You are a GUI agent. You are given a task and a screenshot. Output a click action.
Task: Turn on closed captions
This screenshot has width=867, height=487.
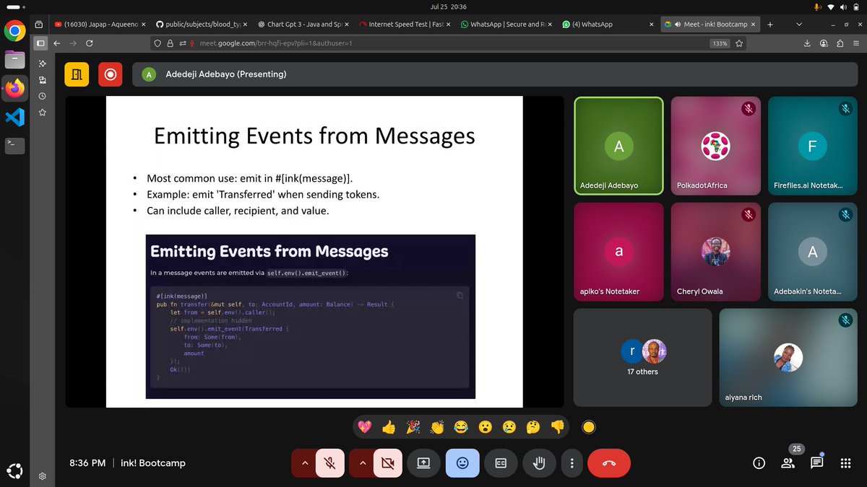pyautogui.click(x=501, y=463)
